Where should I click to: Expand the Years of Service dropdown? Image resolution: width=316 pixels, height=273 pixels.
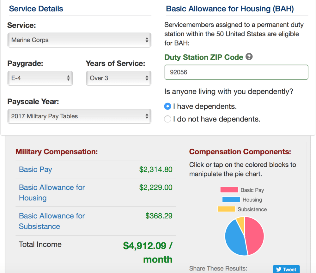pyautogui.click(x=118, y=78)
